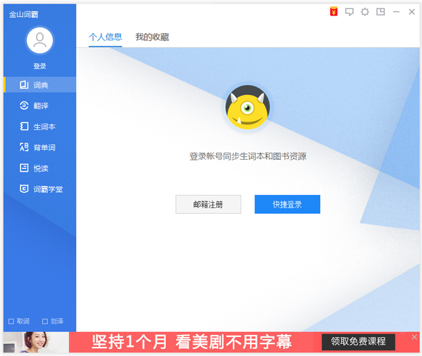This screenshot has width=422, height=356.
Task: Open the 词霸学堂 classroom section
Action: pos(40,189)
